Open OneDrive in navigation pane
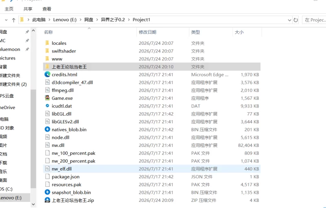 point(7,107)
